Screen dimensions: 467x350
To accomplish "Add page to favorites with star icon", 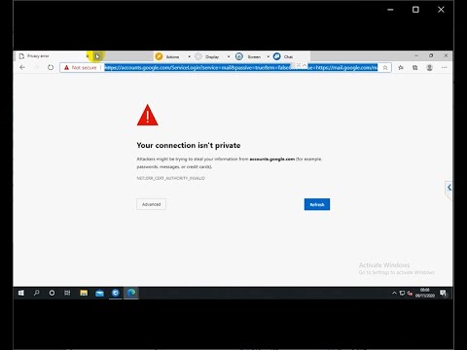I will [x=385, y=68].
